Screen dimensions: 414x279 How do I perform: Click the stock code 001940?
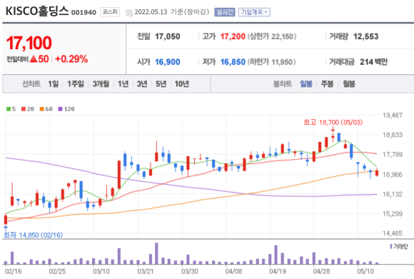[84, 13]
